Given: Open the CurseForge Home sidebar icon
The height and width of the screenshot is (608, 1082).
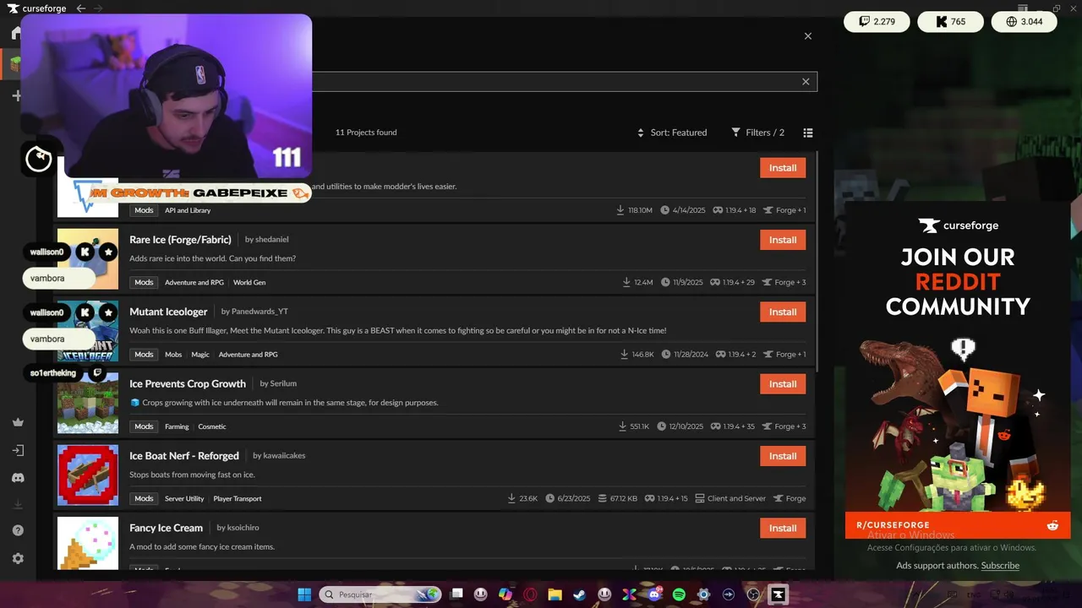Looking at the screenshot, I should coord(16,33).
